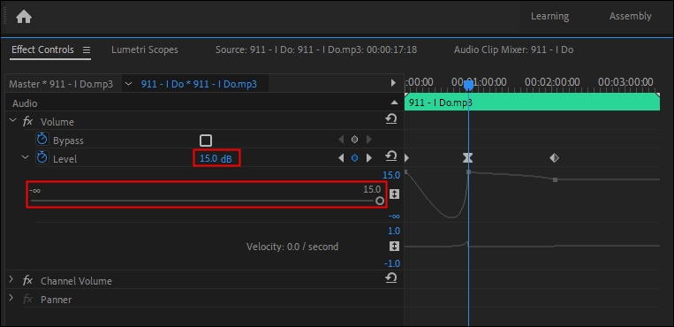Toggle the Channel Volume fx effect
Image resolution: width=674 pixels, height=327 pixels.
click(x=27, y=280)
